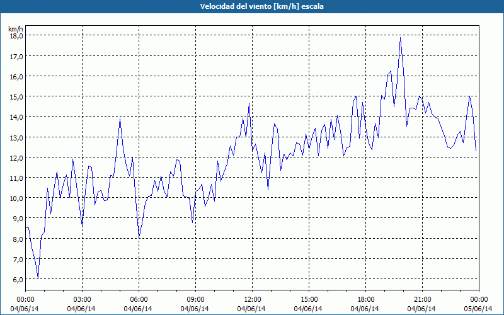
Task: Select the 6,0 y-axis label
Action: coord(18,280)
